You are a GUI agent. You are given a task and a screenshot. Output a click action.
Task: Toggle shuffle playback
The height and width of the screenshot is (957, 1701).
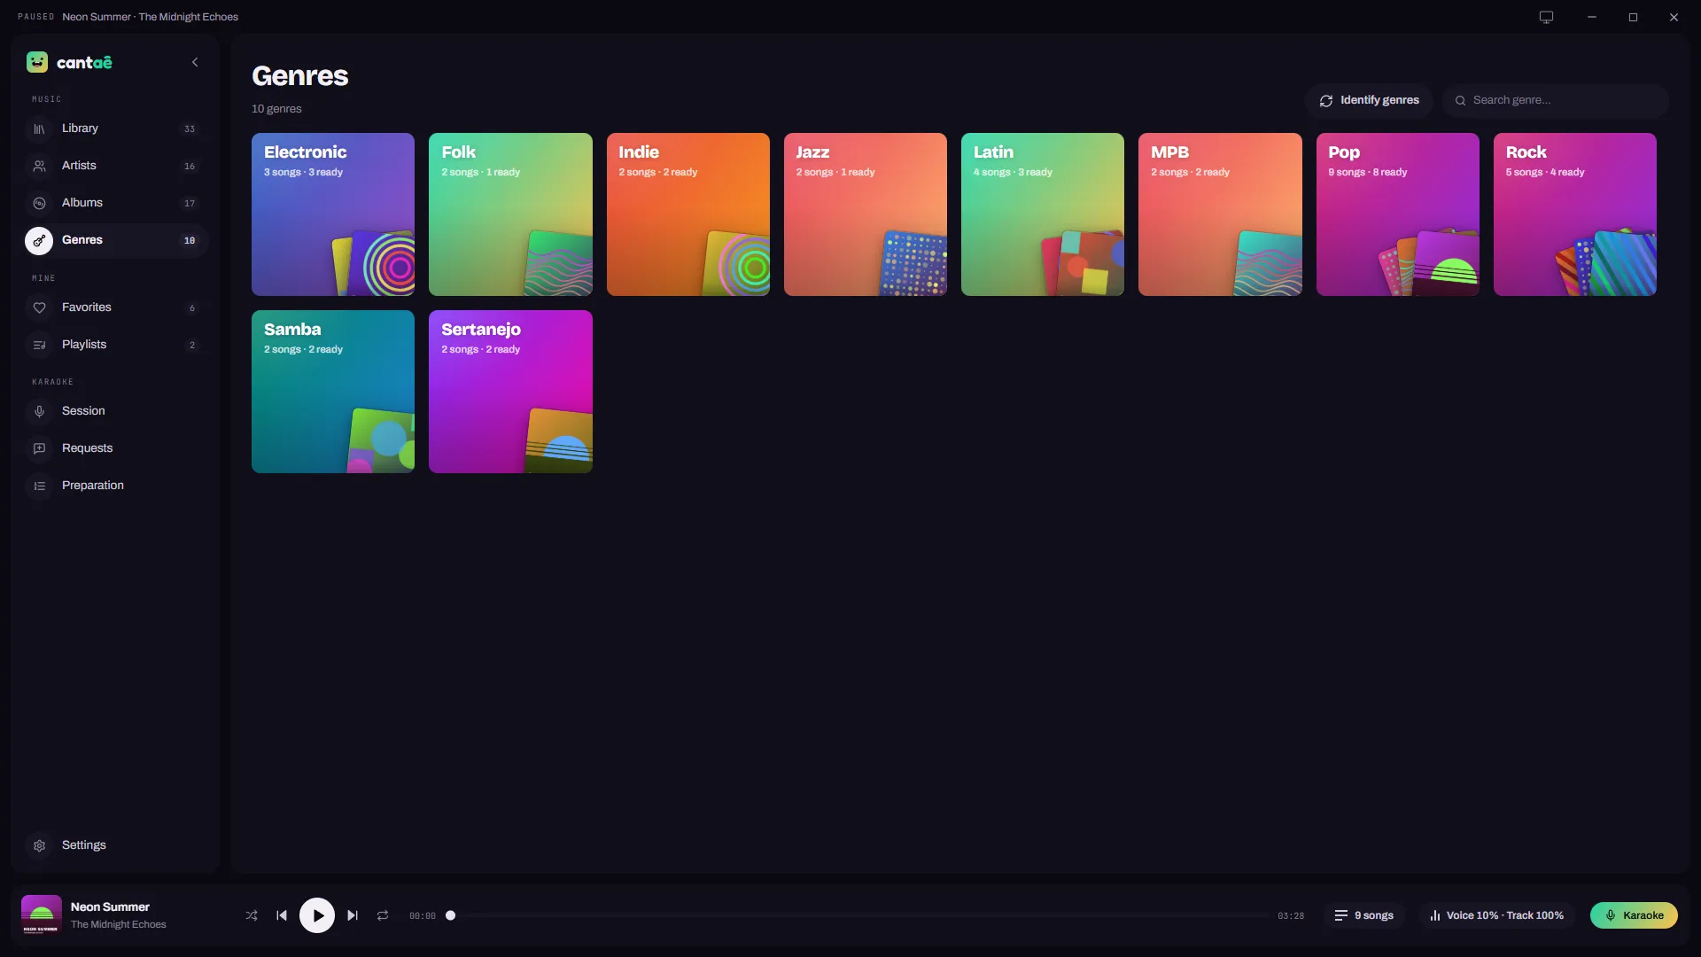(x=252, y=915)
